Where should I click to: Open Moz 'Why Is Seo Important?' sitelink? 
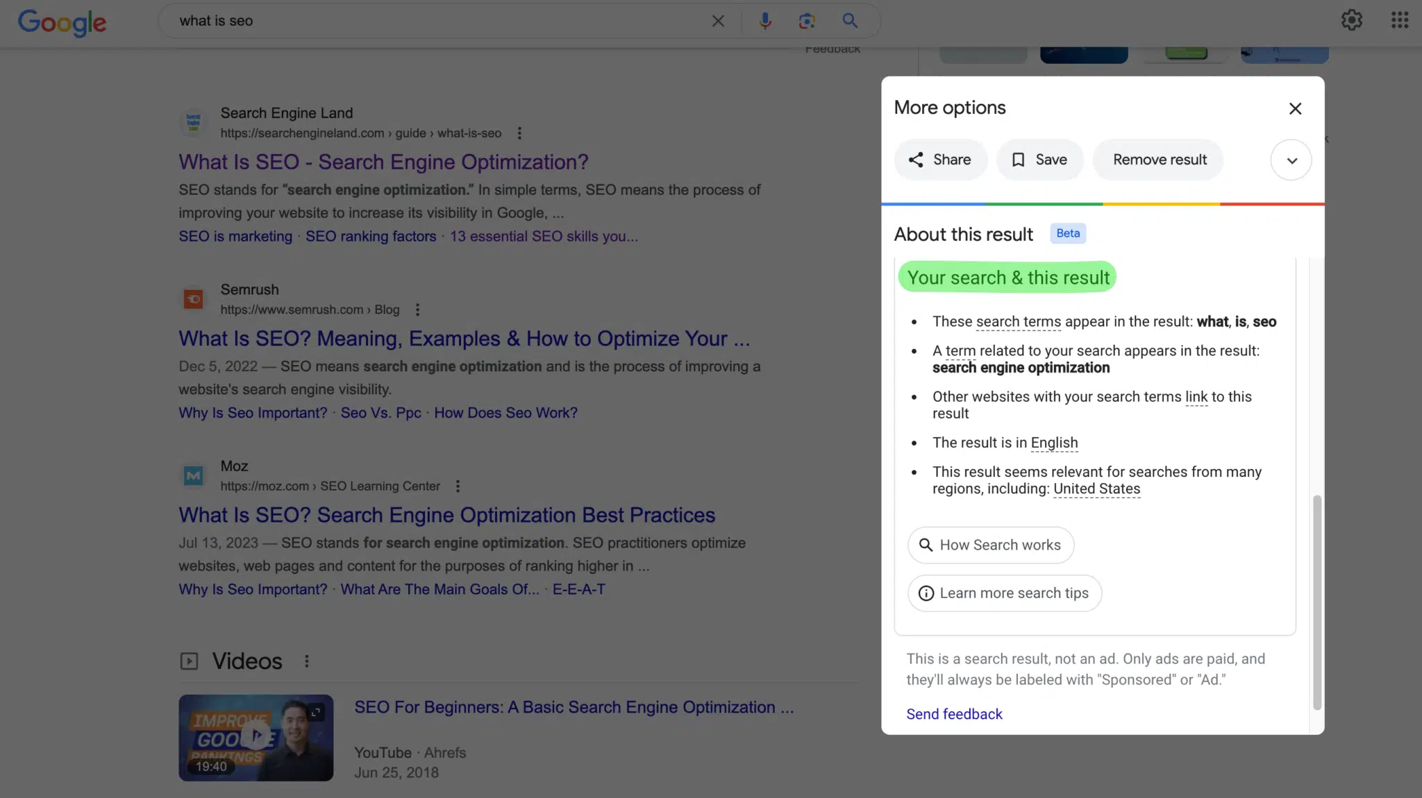(x=253, y=590)
